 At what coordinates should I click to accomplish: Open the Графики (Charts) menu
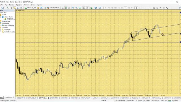point(19,5)
